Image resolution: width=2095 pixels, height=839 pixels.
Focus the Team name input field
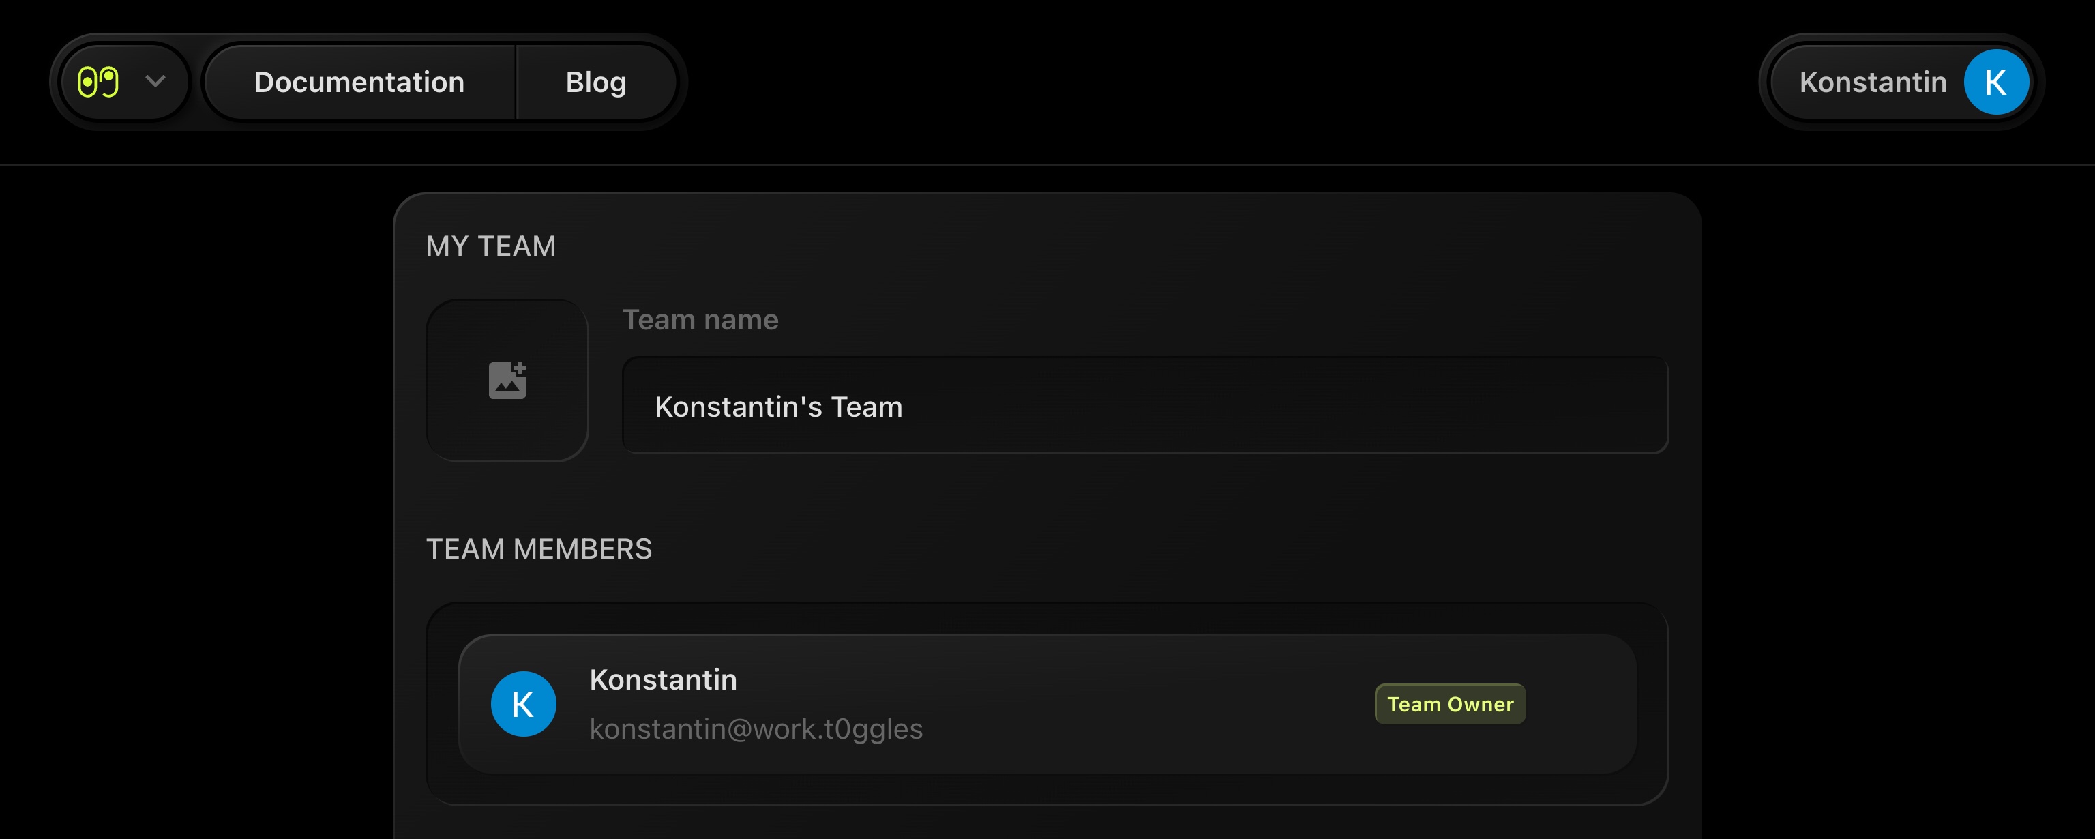pyautogui.click(x=1220, y=405)
